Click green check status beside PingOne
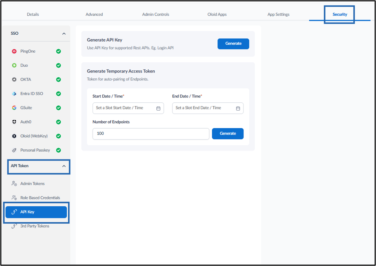Image resolution: width=376 pixels, height=266 pixels. pos(59,51)
